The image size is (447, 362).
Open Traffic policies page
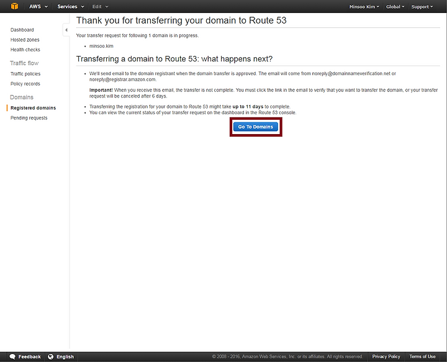point(25,74)
